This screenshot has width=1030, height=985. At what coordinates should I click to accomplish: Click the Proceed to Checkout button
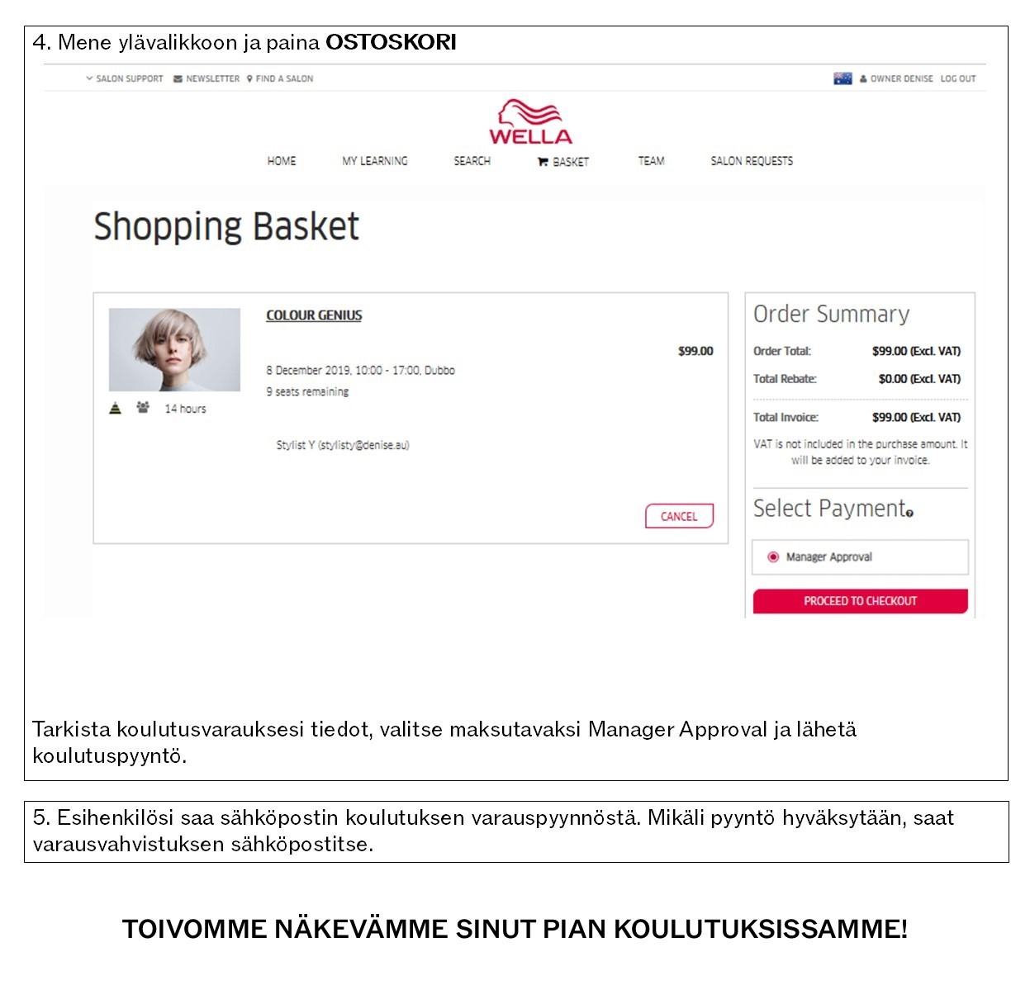click(x=860, y=601)
